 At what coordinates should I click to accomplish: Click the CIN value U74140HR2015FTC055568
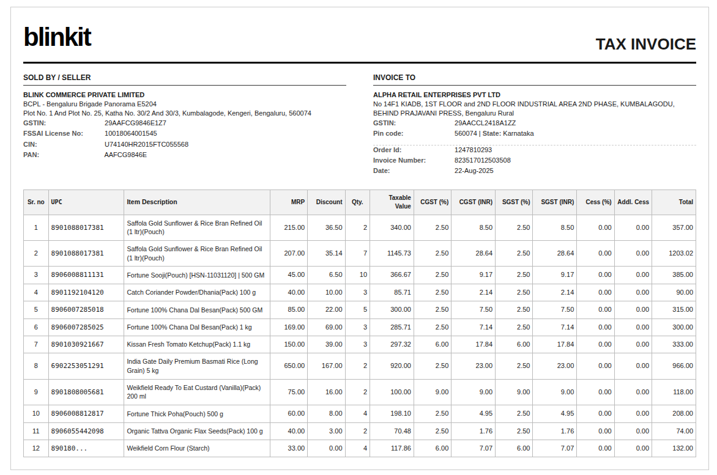point(146,144)
